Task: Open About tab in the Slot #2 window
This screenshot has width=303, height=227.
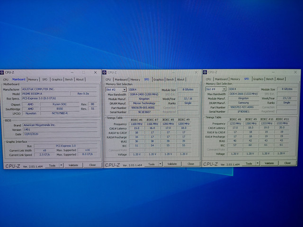Action: pos(180,79)
